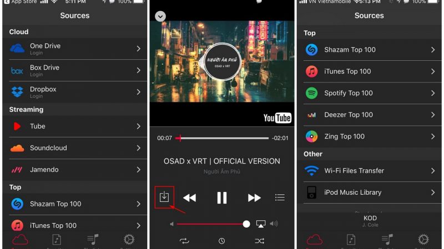Viewport: 444px width, 249px height.
Task: Select Playlists tab in left screen
Action: point(93,240)
